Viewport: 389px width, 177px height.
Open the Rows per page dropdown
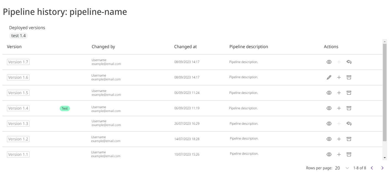click(342, 168)
